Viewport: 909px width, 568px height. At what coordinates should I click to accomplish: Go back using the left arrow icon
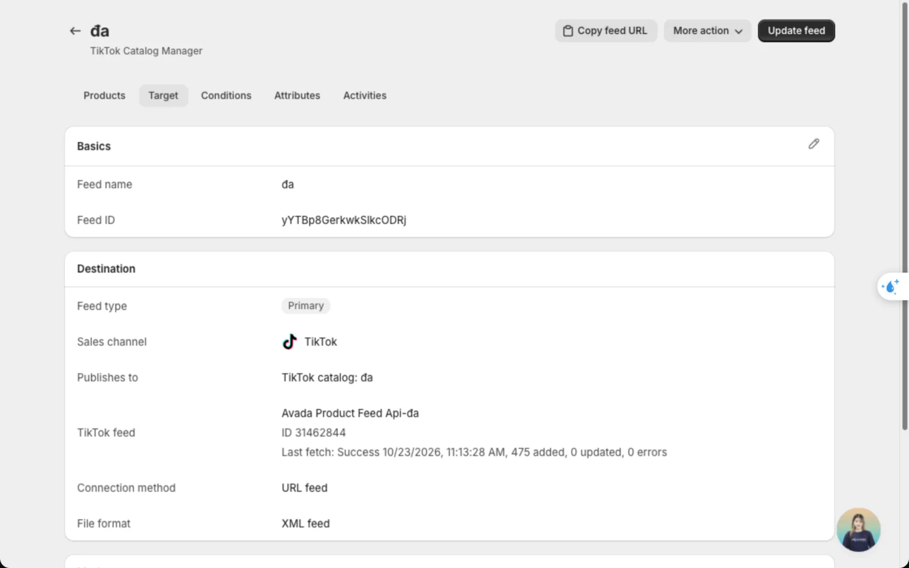(x=75, y=31)
